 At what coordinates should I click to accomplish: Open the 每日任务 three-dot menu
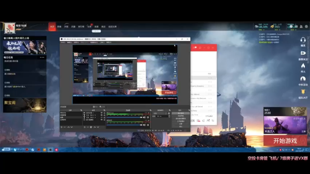[42, 57]
